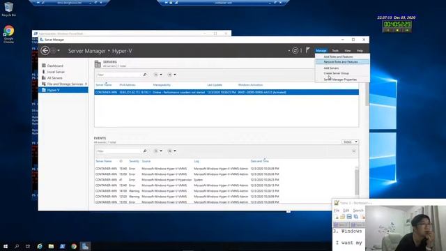446x251 pixels.
Task: Select Create Server Group
Action: click(342, 73)
